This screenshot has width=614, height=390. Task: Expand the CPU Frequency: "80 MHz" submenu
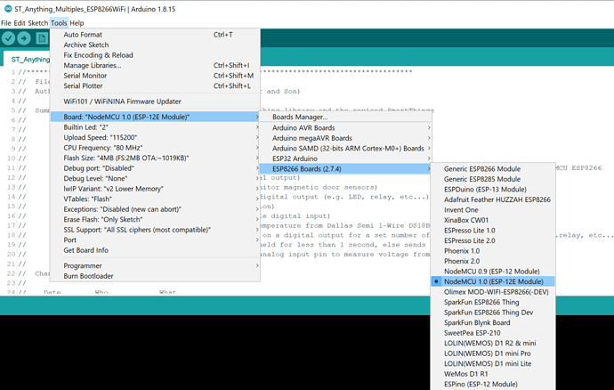tap(155, 148)
